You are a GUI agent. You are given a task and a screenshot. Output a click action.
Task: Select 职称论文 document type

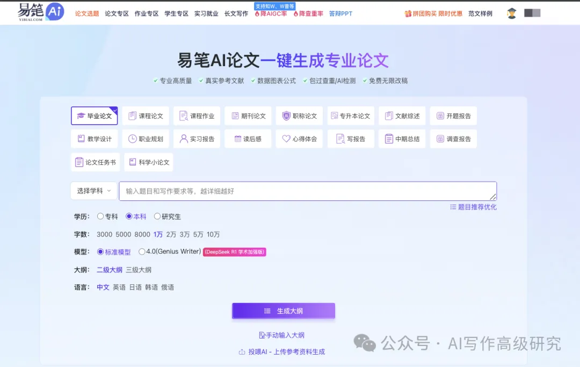pyautogui.click(x=300, y=116)
